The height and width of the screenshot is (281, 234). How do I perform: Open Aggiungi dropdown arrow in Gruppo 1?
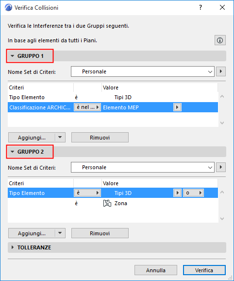(60, 138)
